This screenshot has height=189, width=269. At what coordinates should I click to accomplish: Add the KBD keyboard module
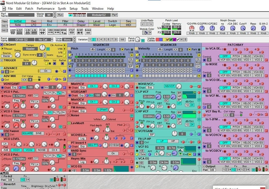tap(51, 32)
